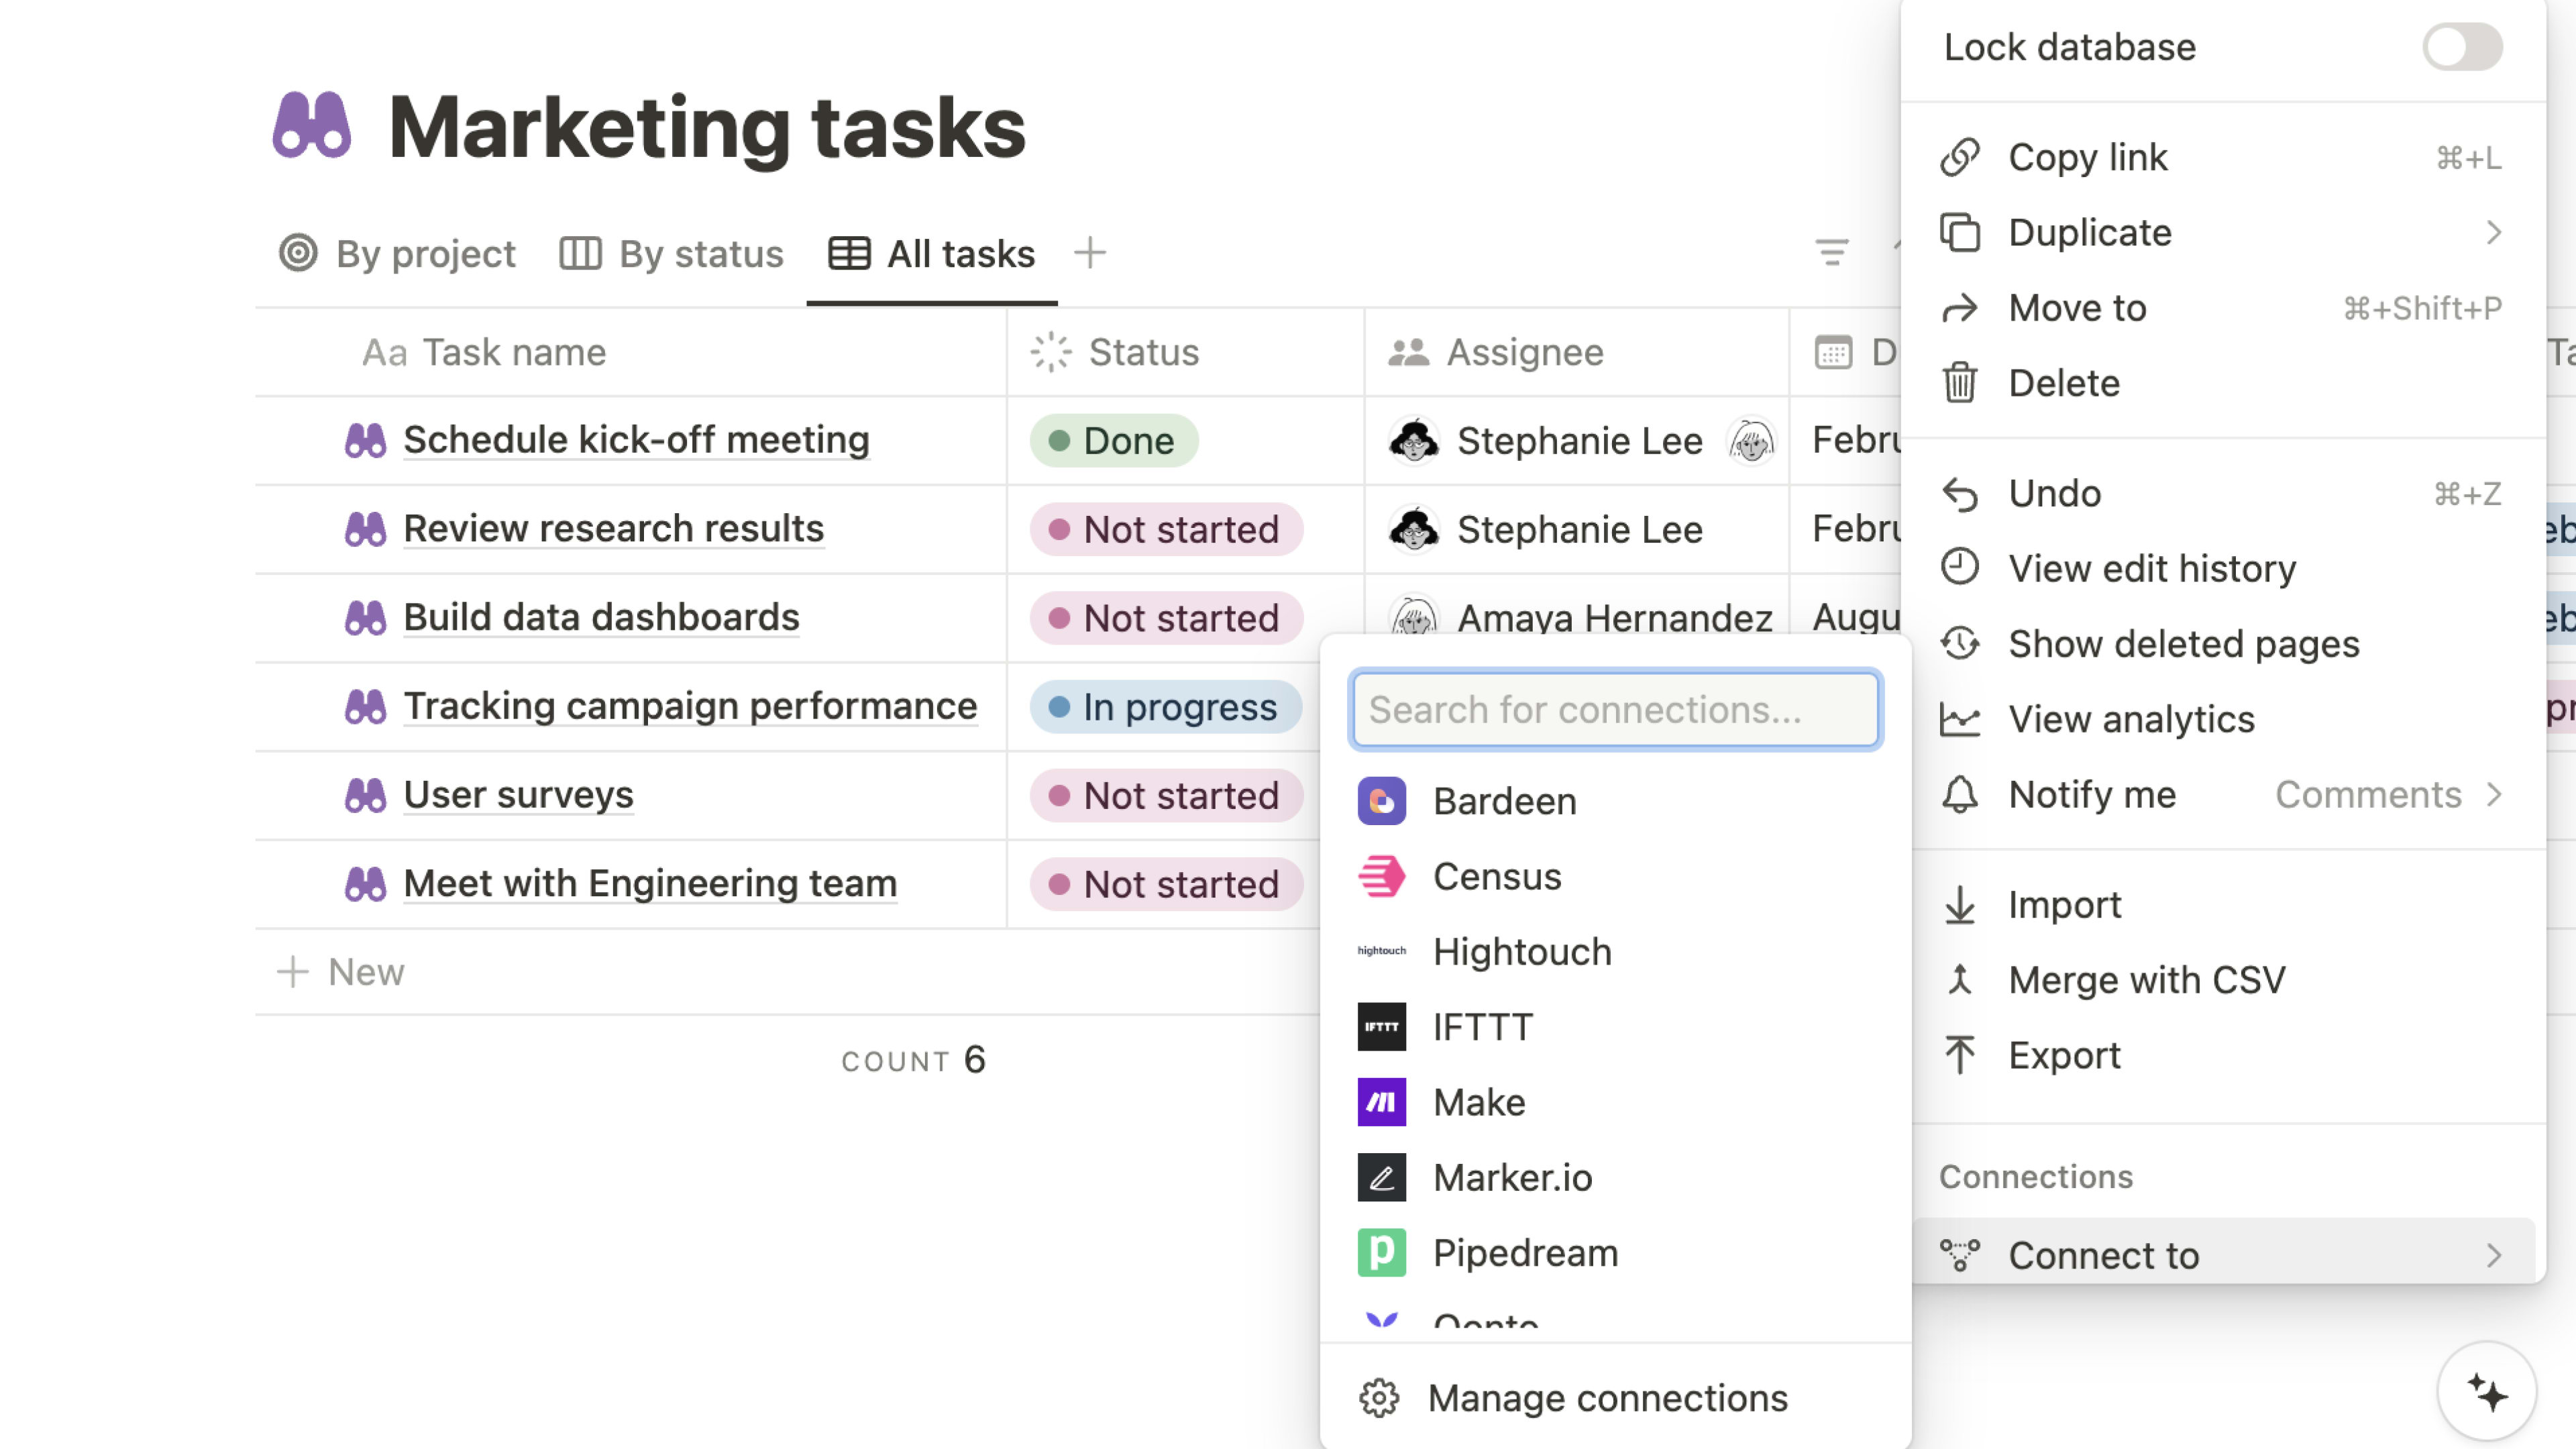2576x1449 pixels.
Task: Switch to the By status view
Action: tap(671, 253)
